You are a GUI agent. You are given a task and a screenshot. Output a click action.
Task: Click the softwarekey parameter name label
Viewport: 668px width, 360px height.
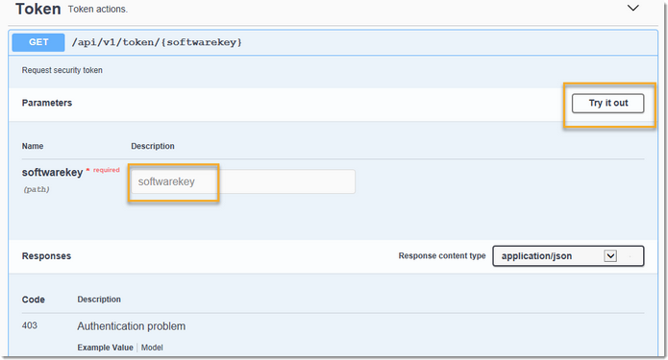pyautogui.click(x=52, y=173)
